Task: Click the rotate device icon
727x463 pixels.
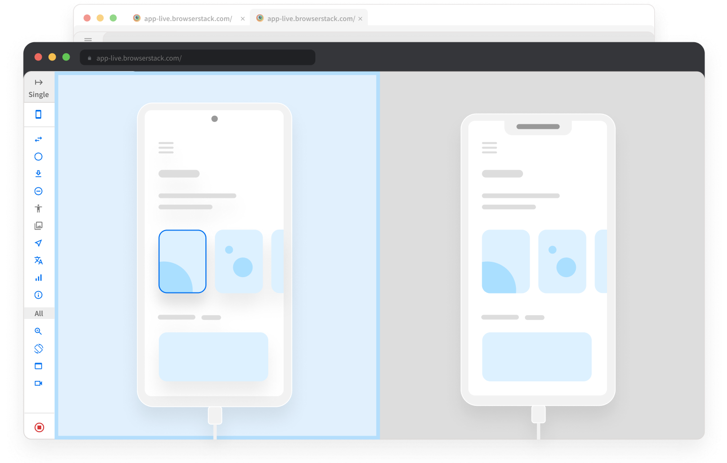Action: click(x=38, y=349)
